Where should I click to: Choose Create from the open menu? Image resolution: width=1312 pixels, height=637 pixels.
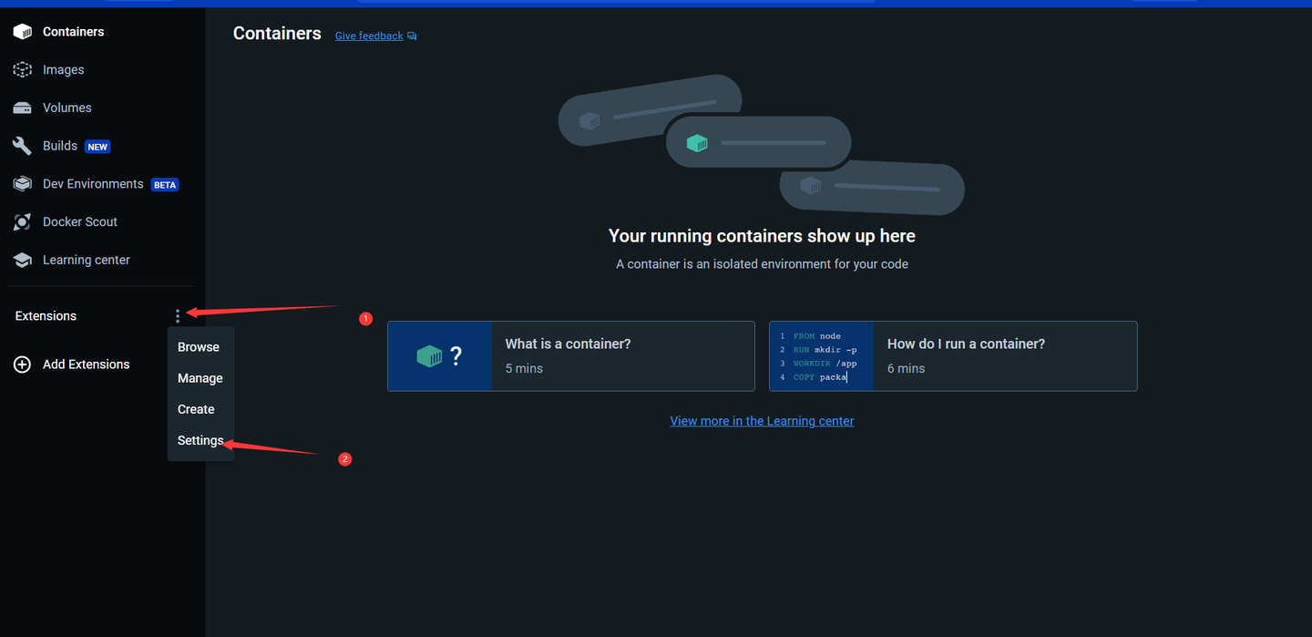click(196, 408)
